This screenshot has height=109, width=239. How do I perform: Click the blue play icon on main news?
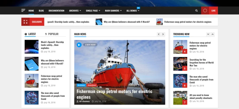(79, 45)
